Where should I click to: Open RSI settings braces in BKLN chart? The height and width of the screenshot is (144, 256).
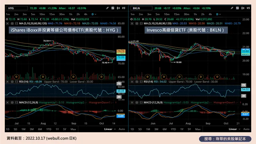pos(141,82)
